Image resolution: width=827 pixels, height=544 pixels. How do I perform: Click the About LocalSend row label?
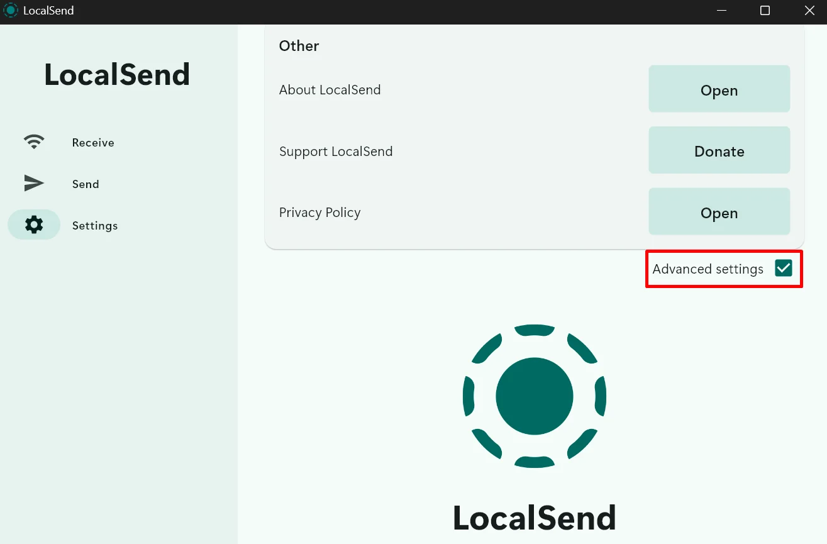tap(330, 90)
